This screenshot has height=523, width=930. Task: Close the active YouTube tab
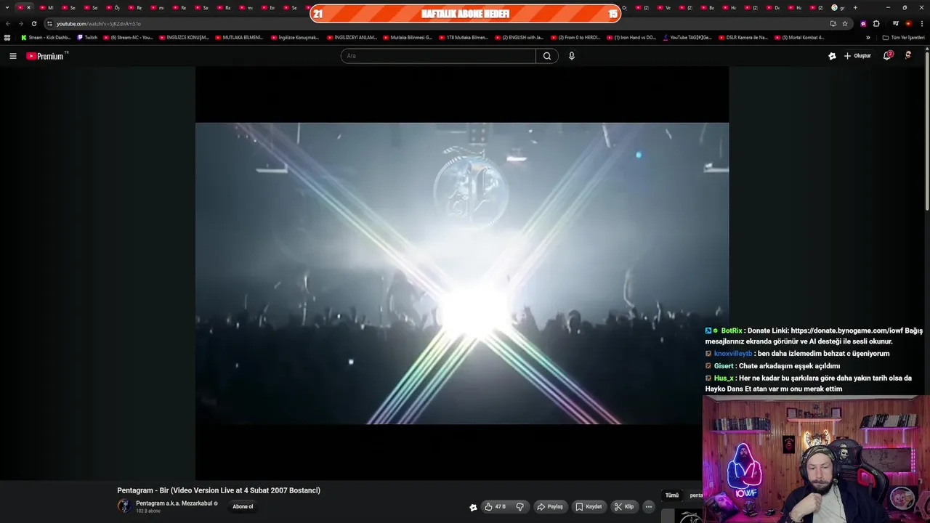(28, 7)
